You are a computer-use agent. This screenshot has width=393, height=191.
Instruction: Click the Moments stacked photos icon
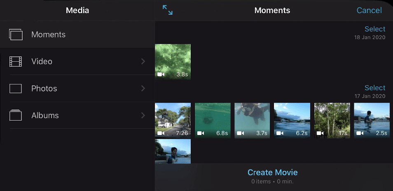click(16, 35)
